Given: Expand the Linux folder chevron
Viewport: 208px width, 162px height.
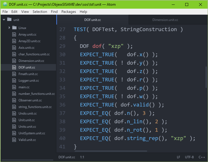Looking at the screenshot, I should pyautogui.click(x=9, y=27).
